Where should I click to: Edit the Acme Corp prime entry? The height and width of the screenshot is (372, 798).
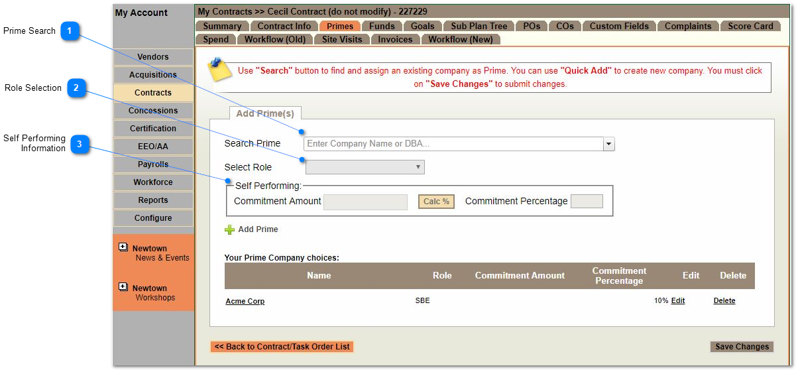coord(677,301)
